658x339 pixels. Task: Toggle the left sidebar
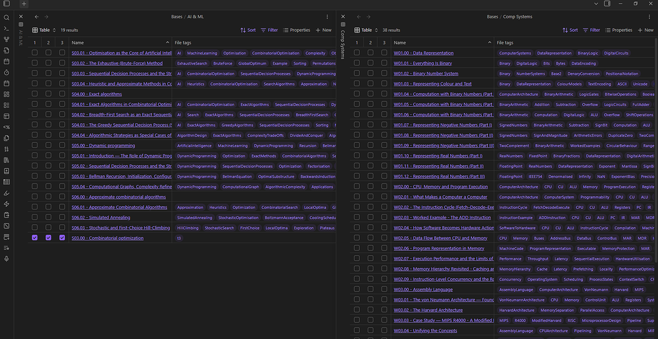click(x=6, y=4)
